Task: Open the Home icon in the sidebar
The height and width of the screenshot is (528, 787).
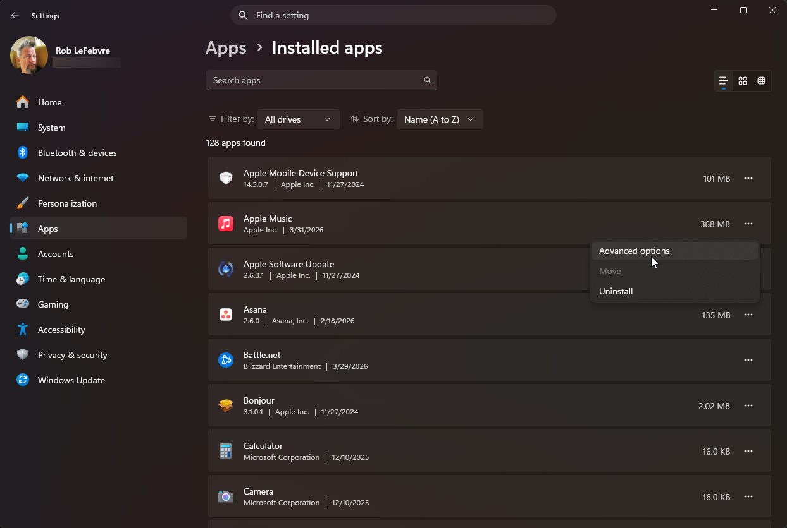Action: pos(23,102)
